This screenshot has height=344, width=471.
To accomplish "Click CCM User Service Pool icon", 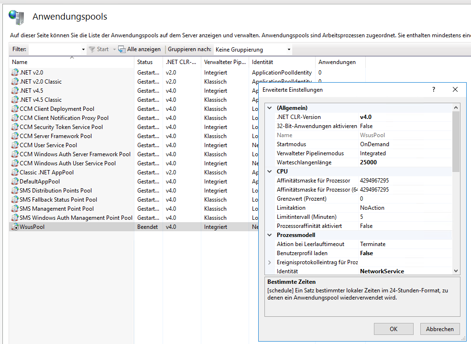I will pos(15,145).
